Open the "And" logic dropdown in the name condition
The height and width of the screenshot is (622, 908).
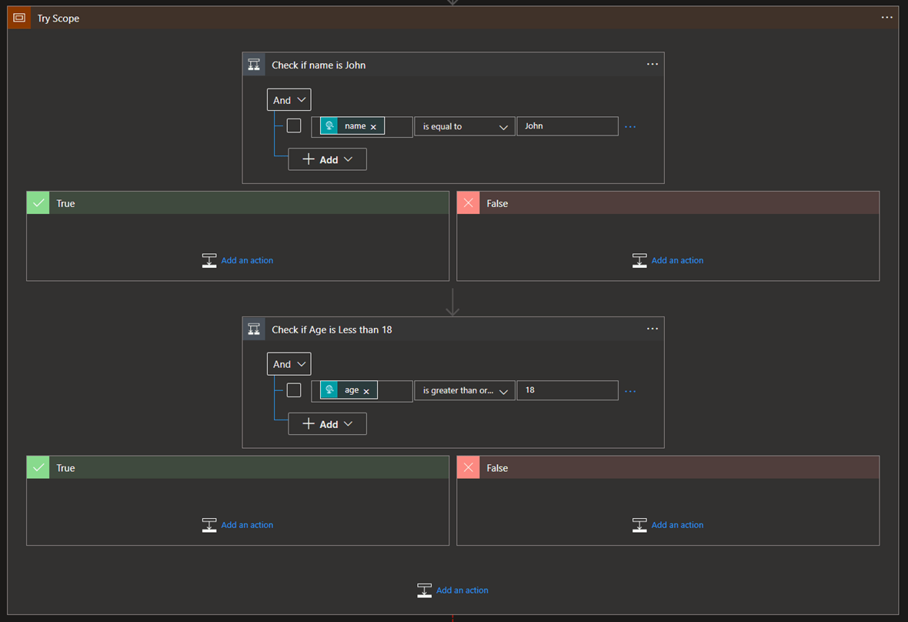[289, 99]
